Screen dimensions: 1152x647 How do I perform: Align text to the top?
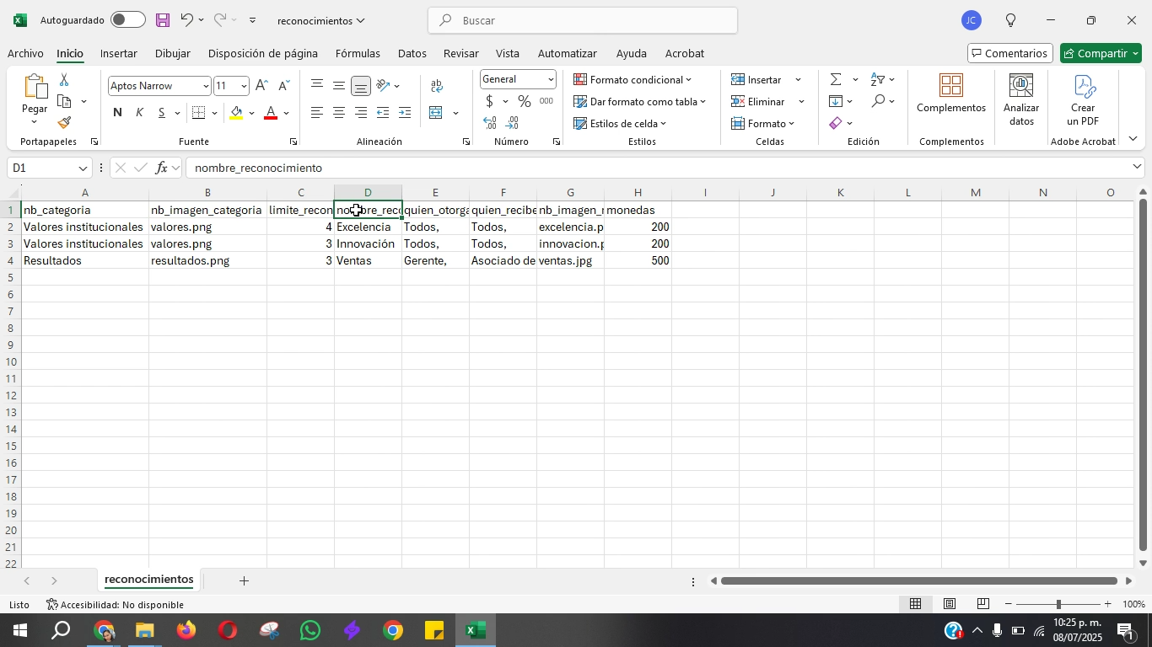(x=317, y=85)
